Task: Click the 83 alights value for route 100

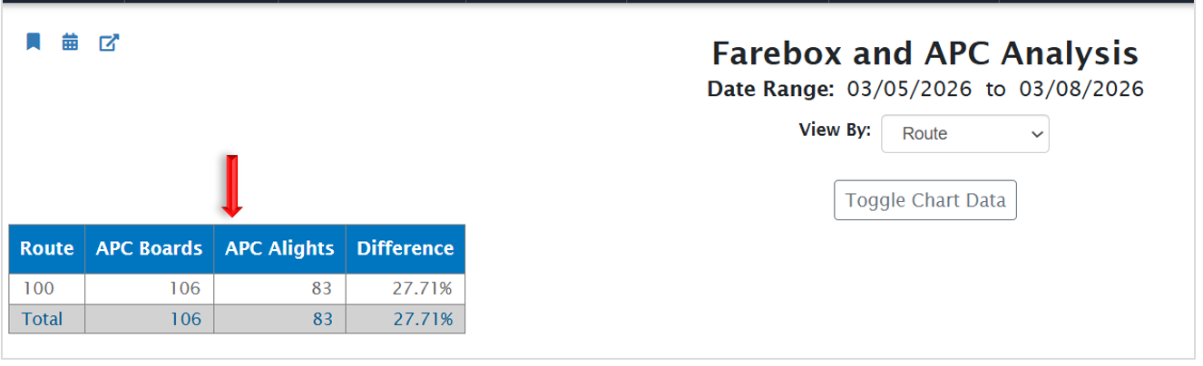Action: coord(322,289)
